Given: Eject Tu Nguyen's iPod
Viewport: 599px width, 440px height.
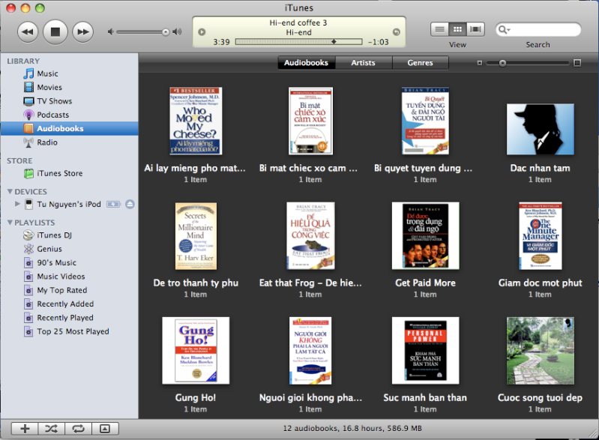Looking at the screenshot, I should 130,205.
